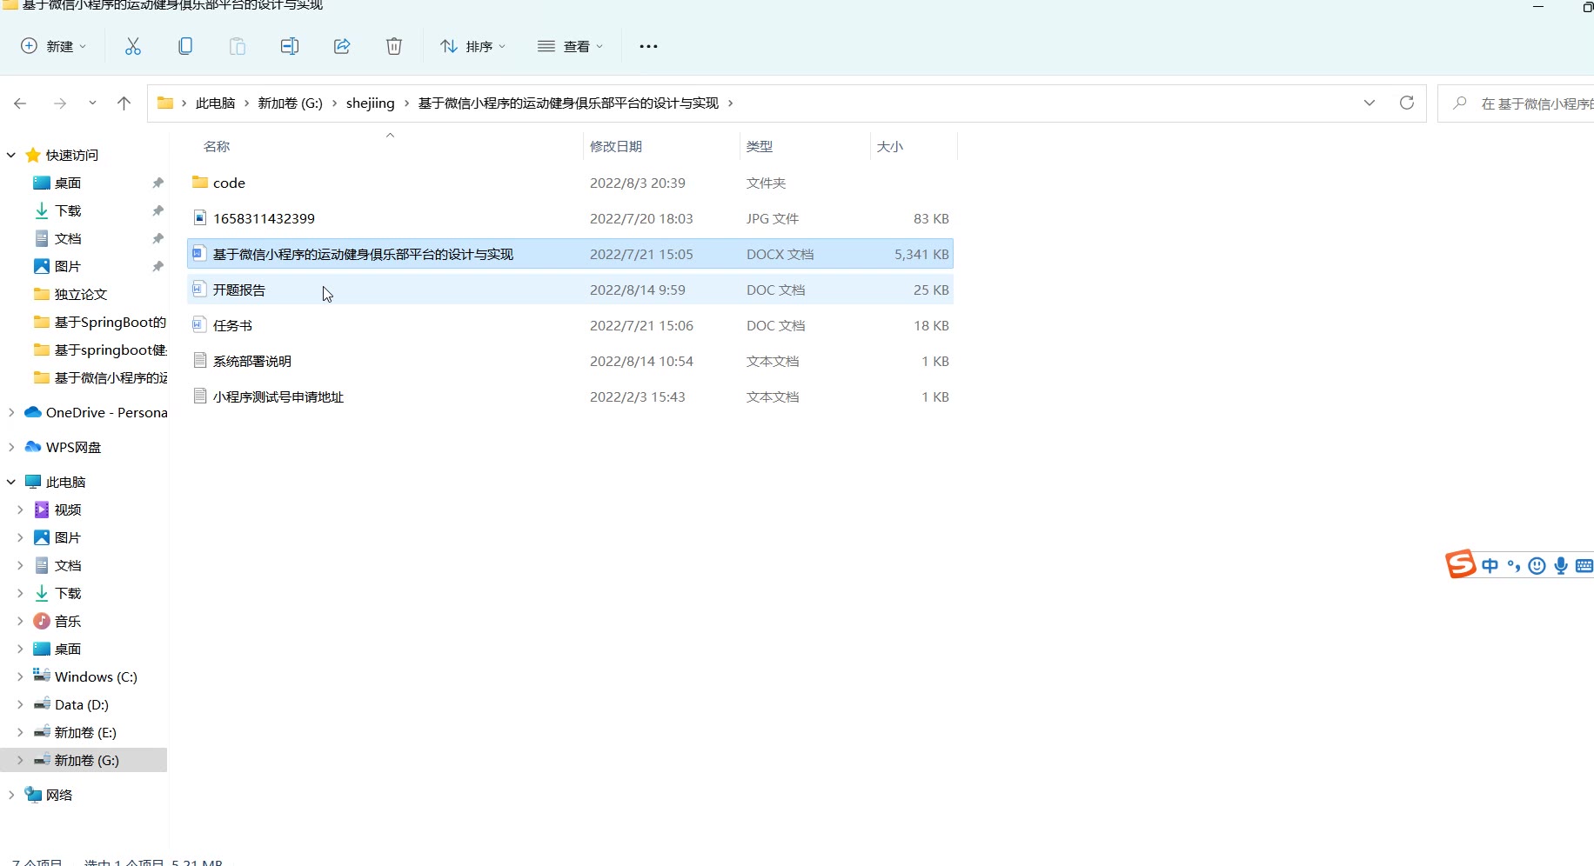Select the 任务书 DOC file
This screenshot has width=1594, height=866.
(232, 325)
